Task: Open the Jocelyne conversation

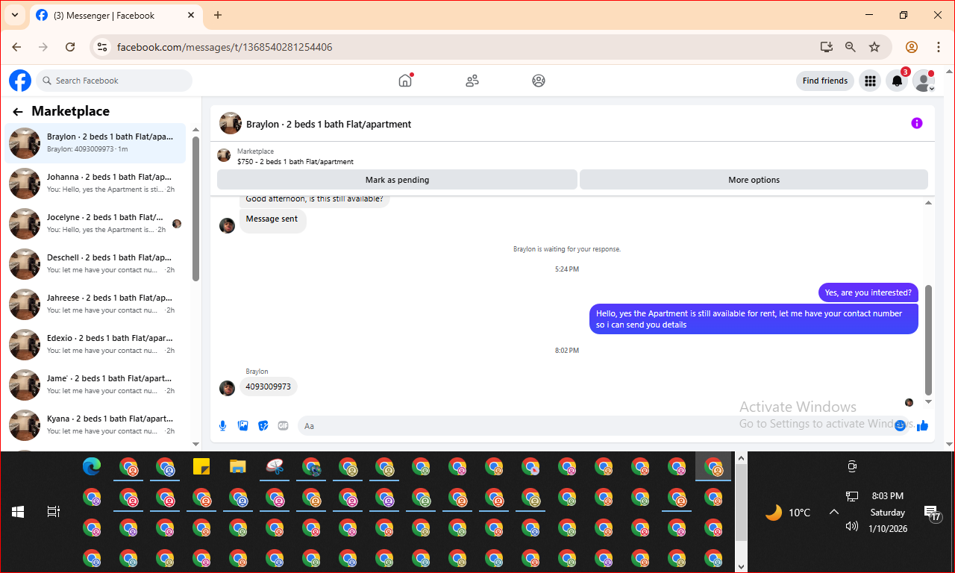Action: [95, 223]
